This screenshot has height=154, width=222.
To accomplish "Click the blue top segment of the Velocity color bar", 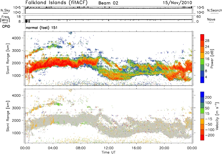I will tap(202, 95).
